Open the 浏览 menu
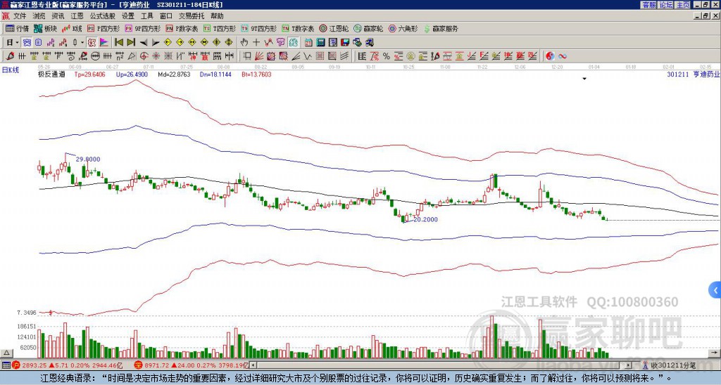This screenshot has width=721, height=385. click(x=39, y=16)
